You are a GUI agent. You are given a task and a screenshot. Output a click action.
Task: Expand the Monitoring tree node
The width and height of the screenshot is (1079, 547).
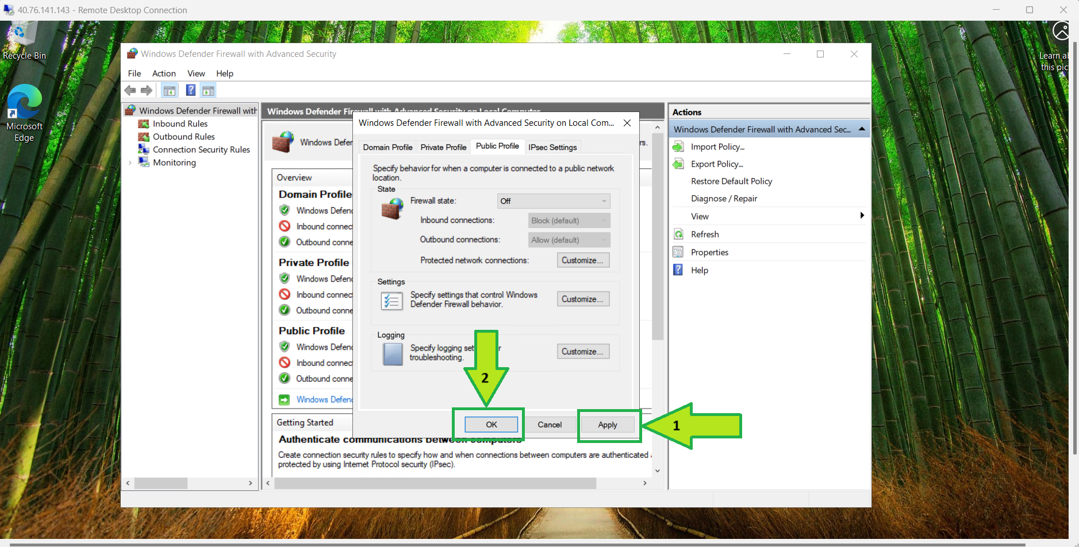click(130, 163)
